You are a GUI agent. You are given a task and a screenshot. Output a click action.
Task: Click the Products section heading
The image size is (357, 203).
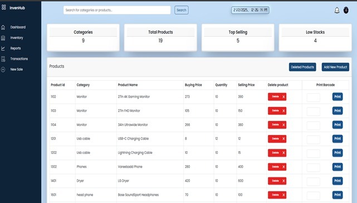tap(57, 66)
